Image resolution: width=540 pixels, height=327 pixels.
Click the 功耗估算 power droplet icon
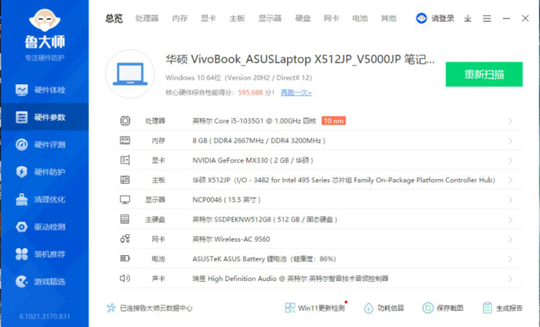(x=369, y=308)
